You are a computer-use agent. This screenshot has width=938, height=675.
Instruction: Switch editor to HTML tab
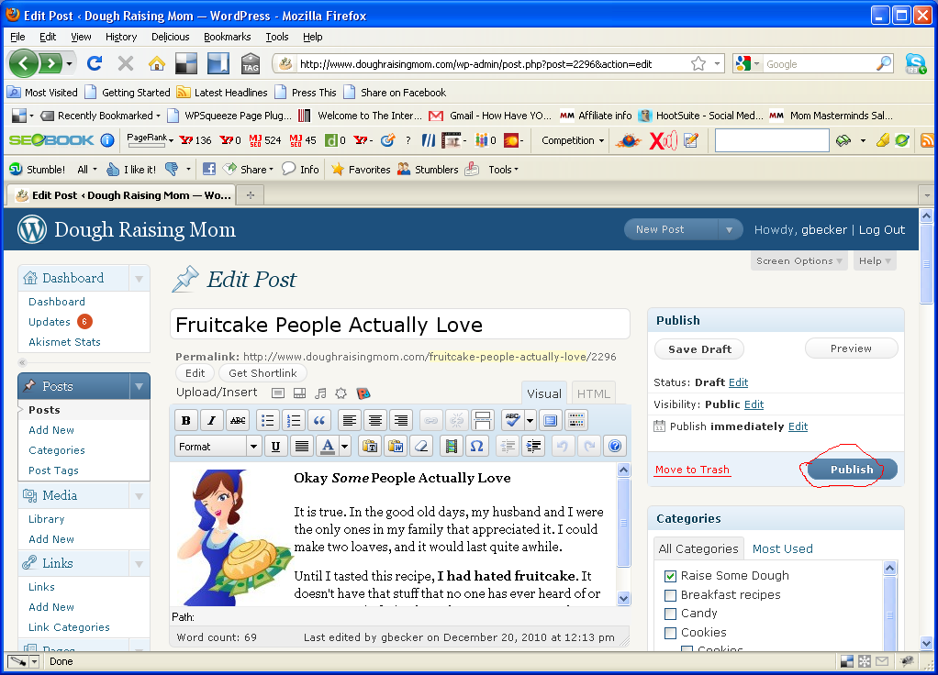click(x=594, y=393)
